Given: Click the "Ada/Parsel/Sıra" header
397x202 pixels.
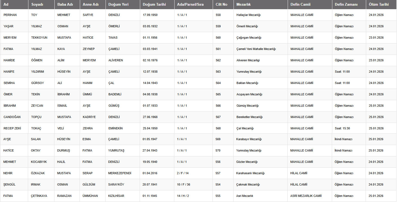Looking at the screenshot, I should click(190, 4).
